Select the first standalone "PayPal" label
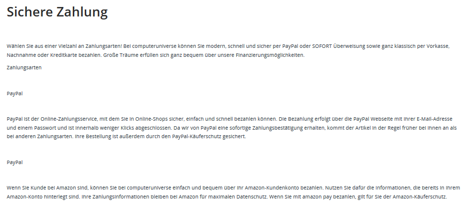 coord(14,93)
